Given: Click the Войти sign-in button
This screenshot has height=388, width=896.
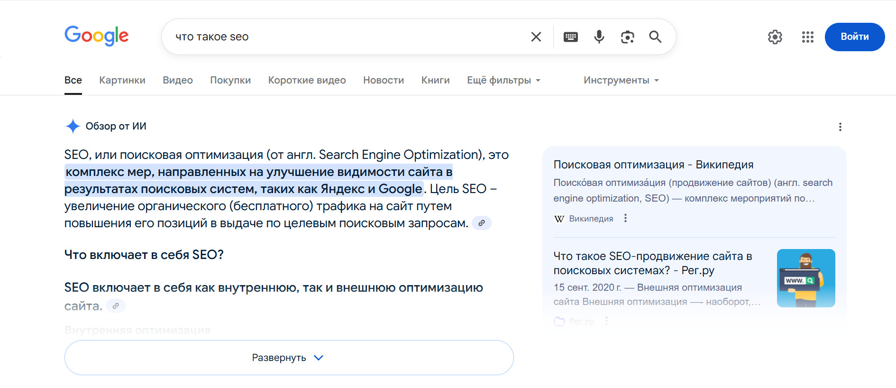Looking at the screenshot, I should point(855,37).
